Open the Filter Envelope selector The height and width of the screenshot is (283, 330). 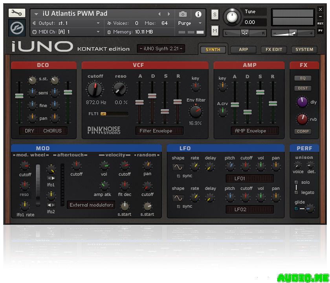(x=159, y=131)
